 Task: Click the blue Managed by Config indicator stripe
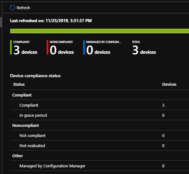click(x=84, y=47)
